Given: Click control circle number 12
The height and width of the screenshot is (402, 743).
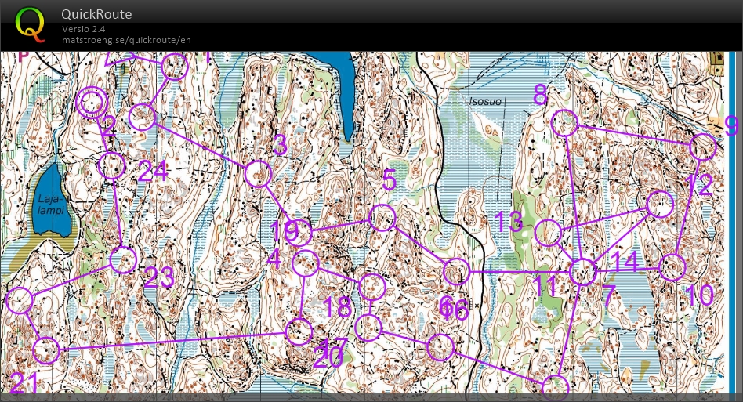Looking at the screenshot, I should 660,205.
